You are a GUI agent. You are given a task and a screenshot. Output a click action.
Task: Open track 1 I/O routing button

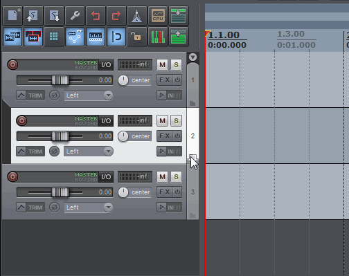pyautogui.click(x=106, y=64)
